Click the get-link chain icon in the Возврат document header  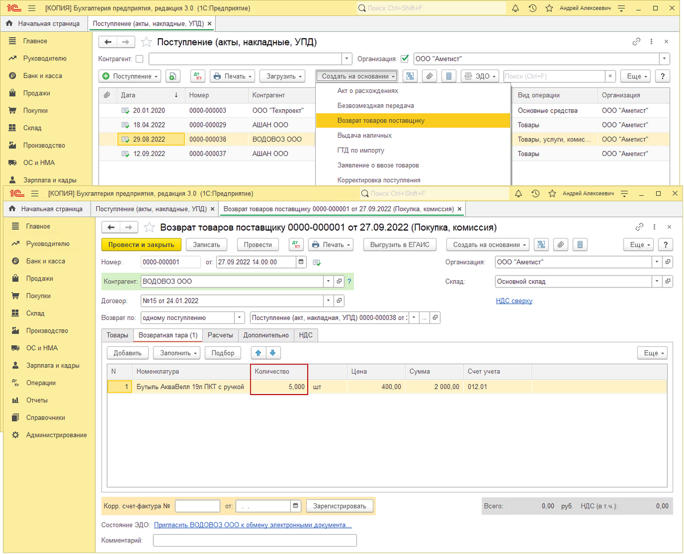[640, 227]
